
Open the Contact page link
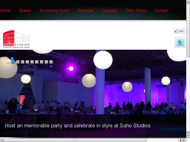[x=161, y=10]
